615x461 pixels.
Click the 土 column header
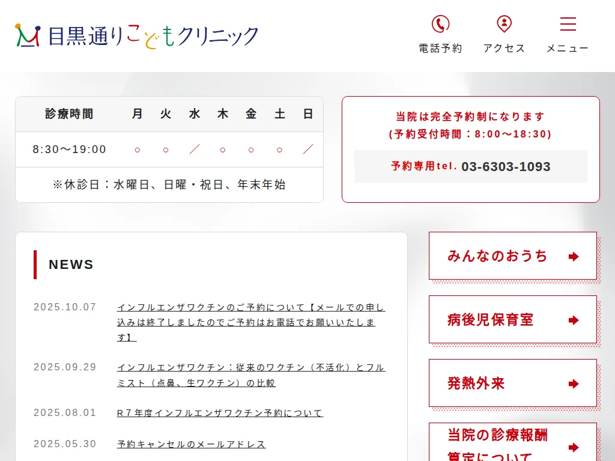click(280, 114)
